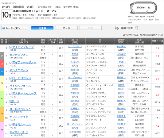
Task: Open horse link ロードゴラッソ
Action: click(x=20, y=78)
